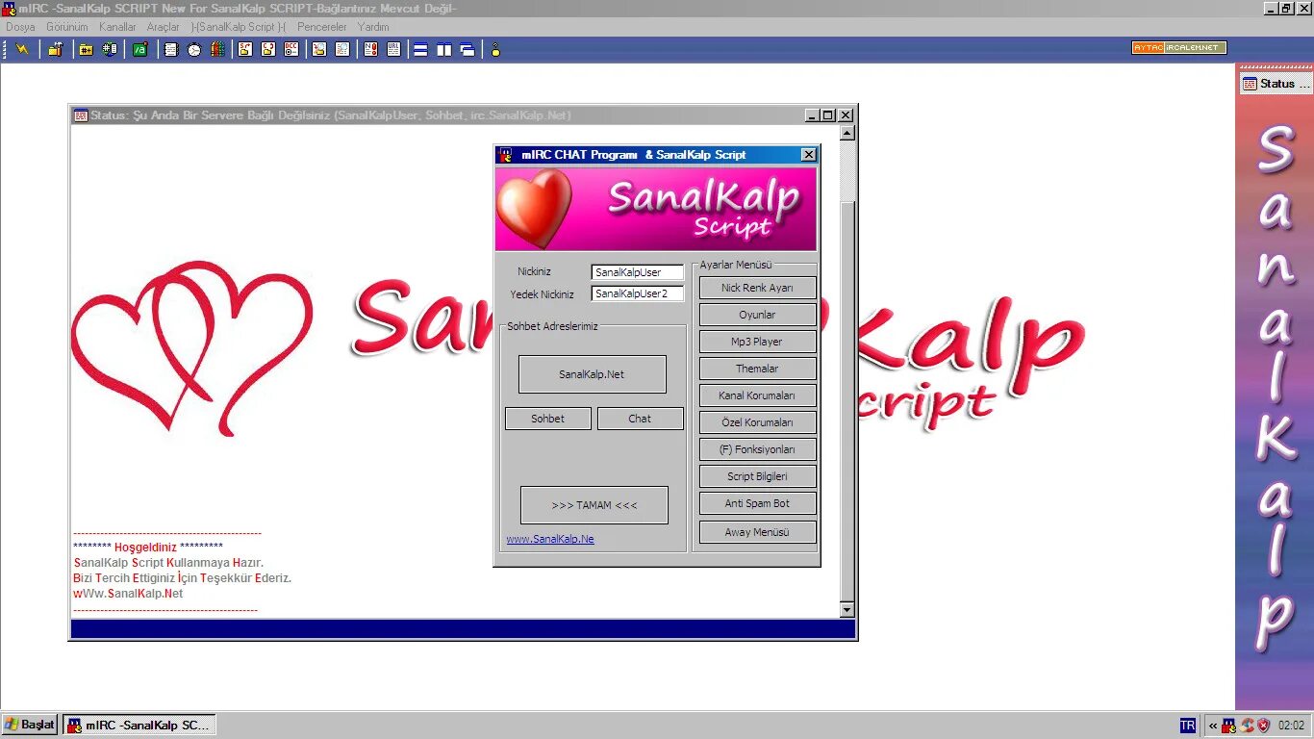Open the DCC options toolbar icon
The image size is (1314, 739).
[x=291, y=49]
